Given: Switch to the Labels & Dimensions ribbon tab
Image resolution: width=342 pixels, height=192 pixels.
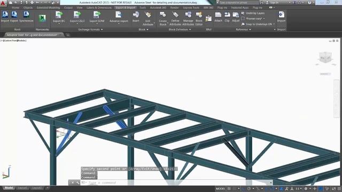Looking at the screenshot, I should click(99, 7).
